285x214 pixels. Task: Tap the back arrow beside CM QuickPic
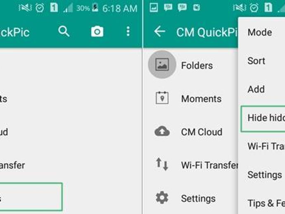pos(159,31)
